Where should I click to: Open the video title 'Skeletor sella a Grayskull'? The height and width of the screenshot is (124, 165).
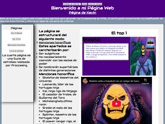tap(115, 81)
